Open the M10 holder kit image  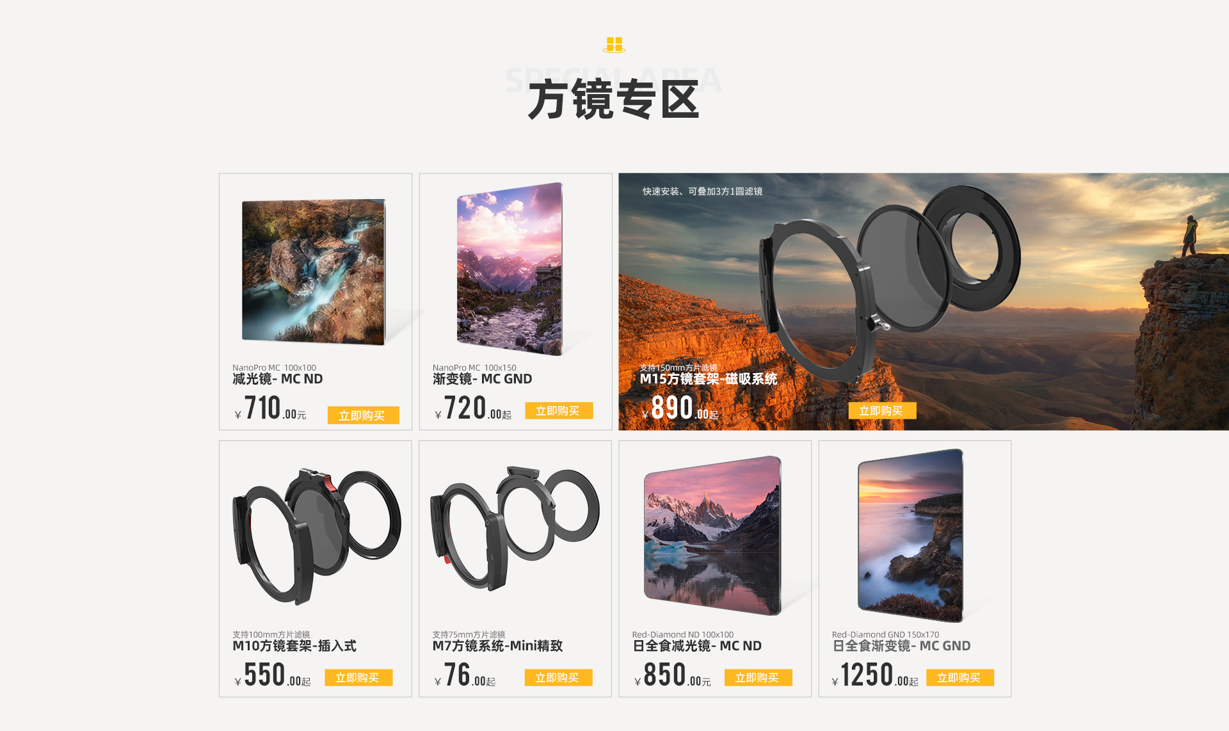(x=316, y=536)
